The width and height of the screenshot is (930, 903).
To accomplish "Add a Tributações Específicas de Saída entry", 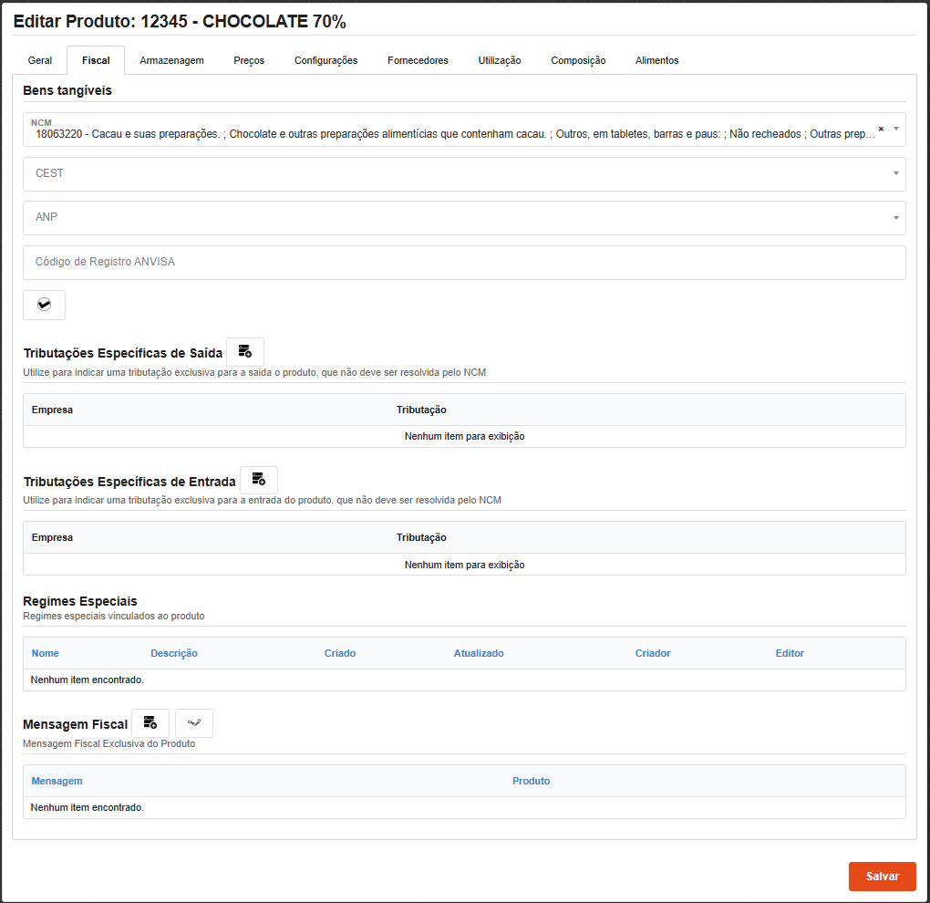I will click(x=244, y=352).
